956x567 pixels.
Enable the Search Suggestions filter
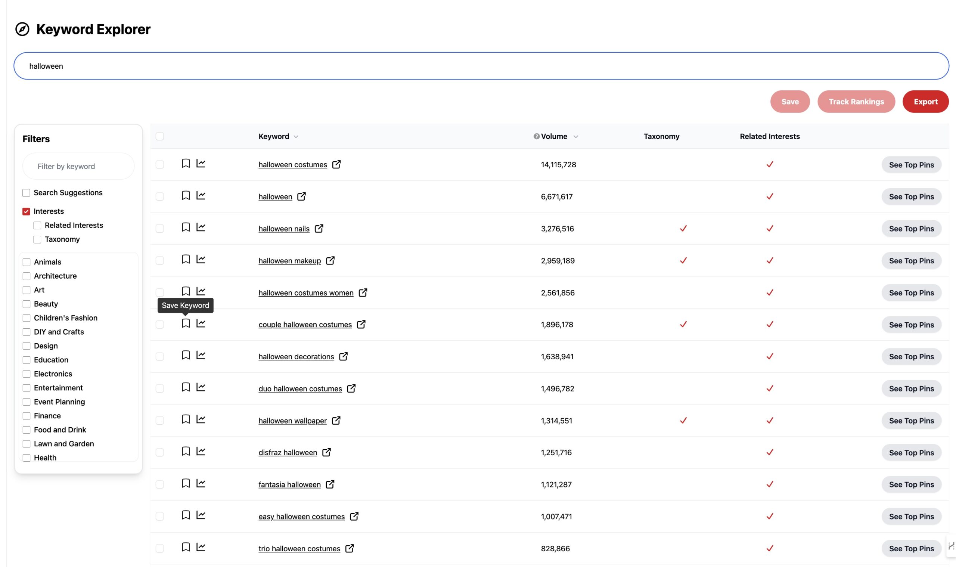click(27, 193)
